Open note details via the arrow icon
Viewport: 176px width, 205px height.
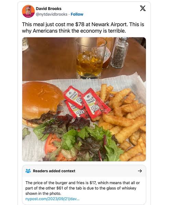140,171
